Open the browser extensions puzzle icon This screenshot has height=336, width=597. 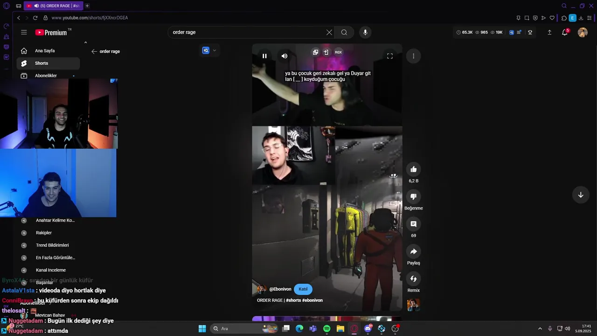tap(564, 18)
